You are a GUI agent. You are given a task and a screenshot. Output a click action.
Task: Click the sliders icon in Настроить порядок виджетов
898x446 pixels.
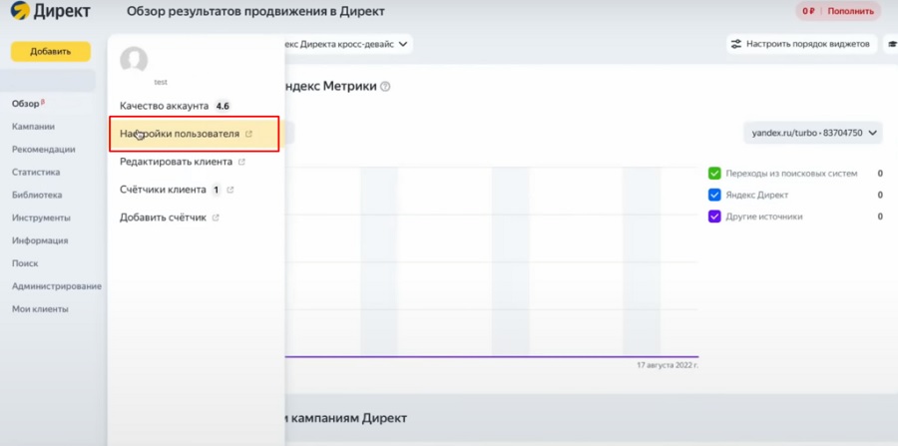pos(736,44)
